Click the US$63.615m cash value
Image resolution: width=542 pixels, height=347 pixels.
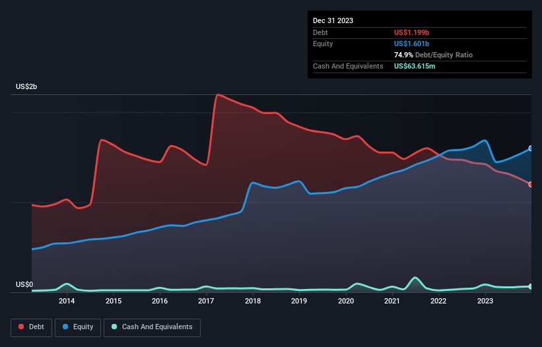pyautogui.click(x=415, y=66)
